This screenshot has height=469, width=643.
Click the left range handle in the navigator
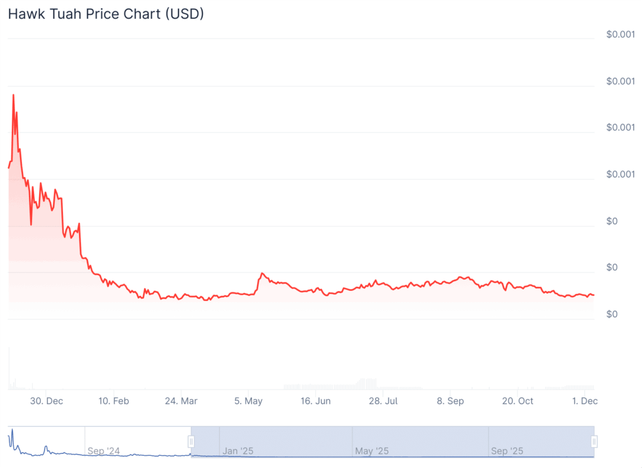click(x=192, y=442)
